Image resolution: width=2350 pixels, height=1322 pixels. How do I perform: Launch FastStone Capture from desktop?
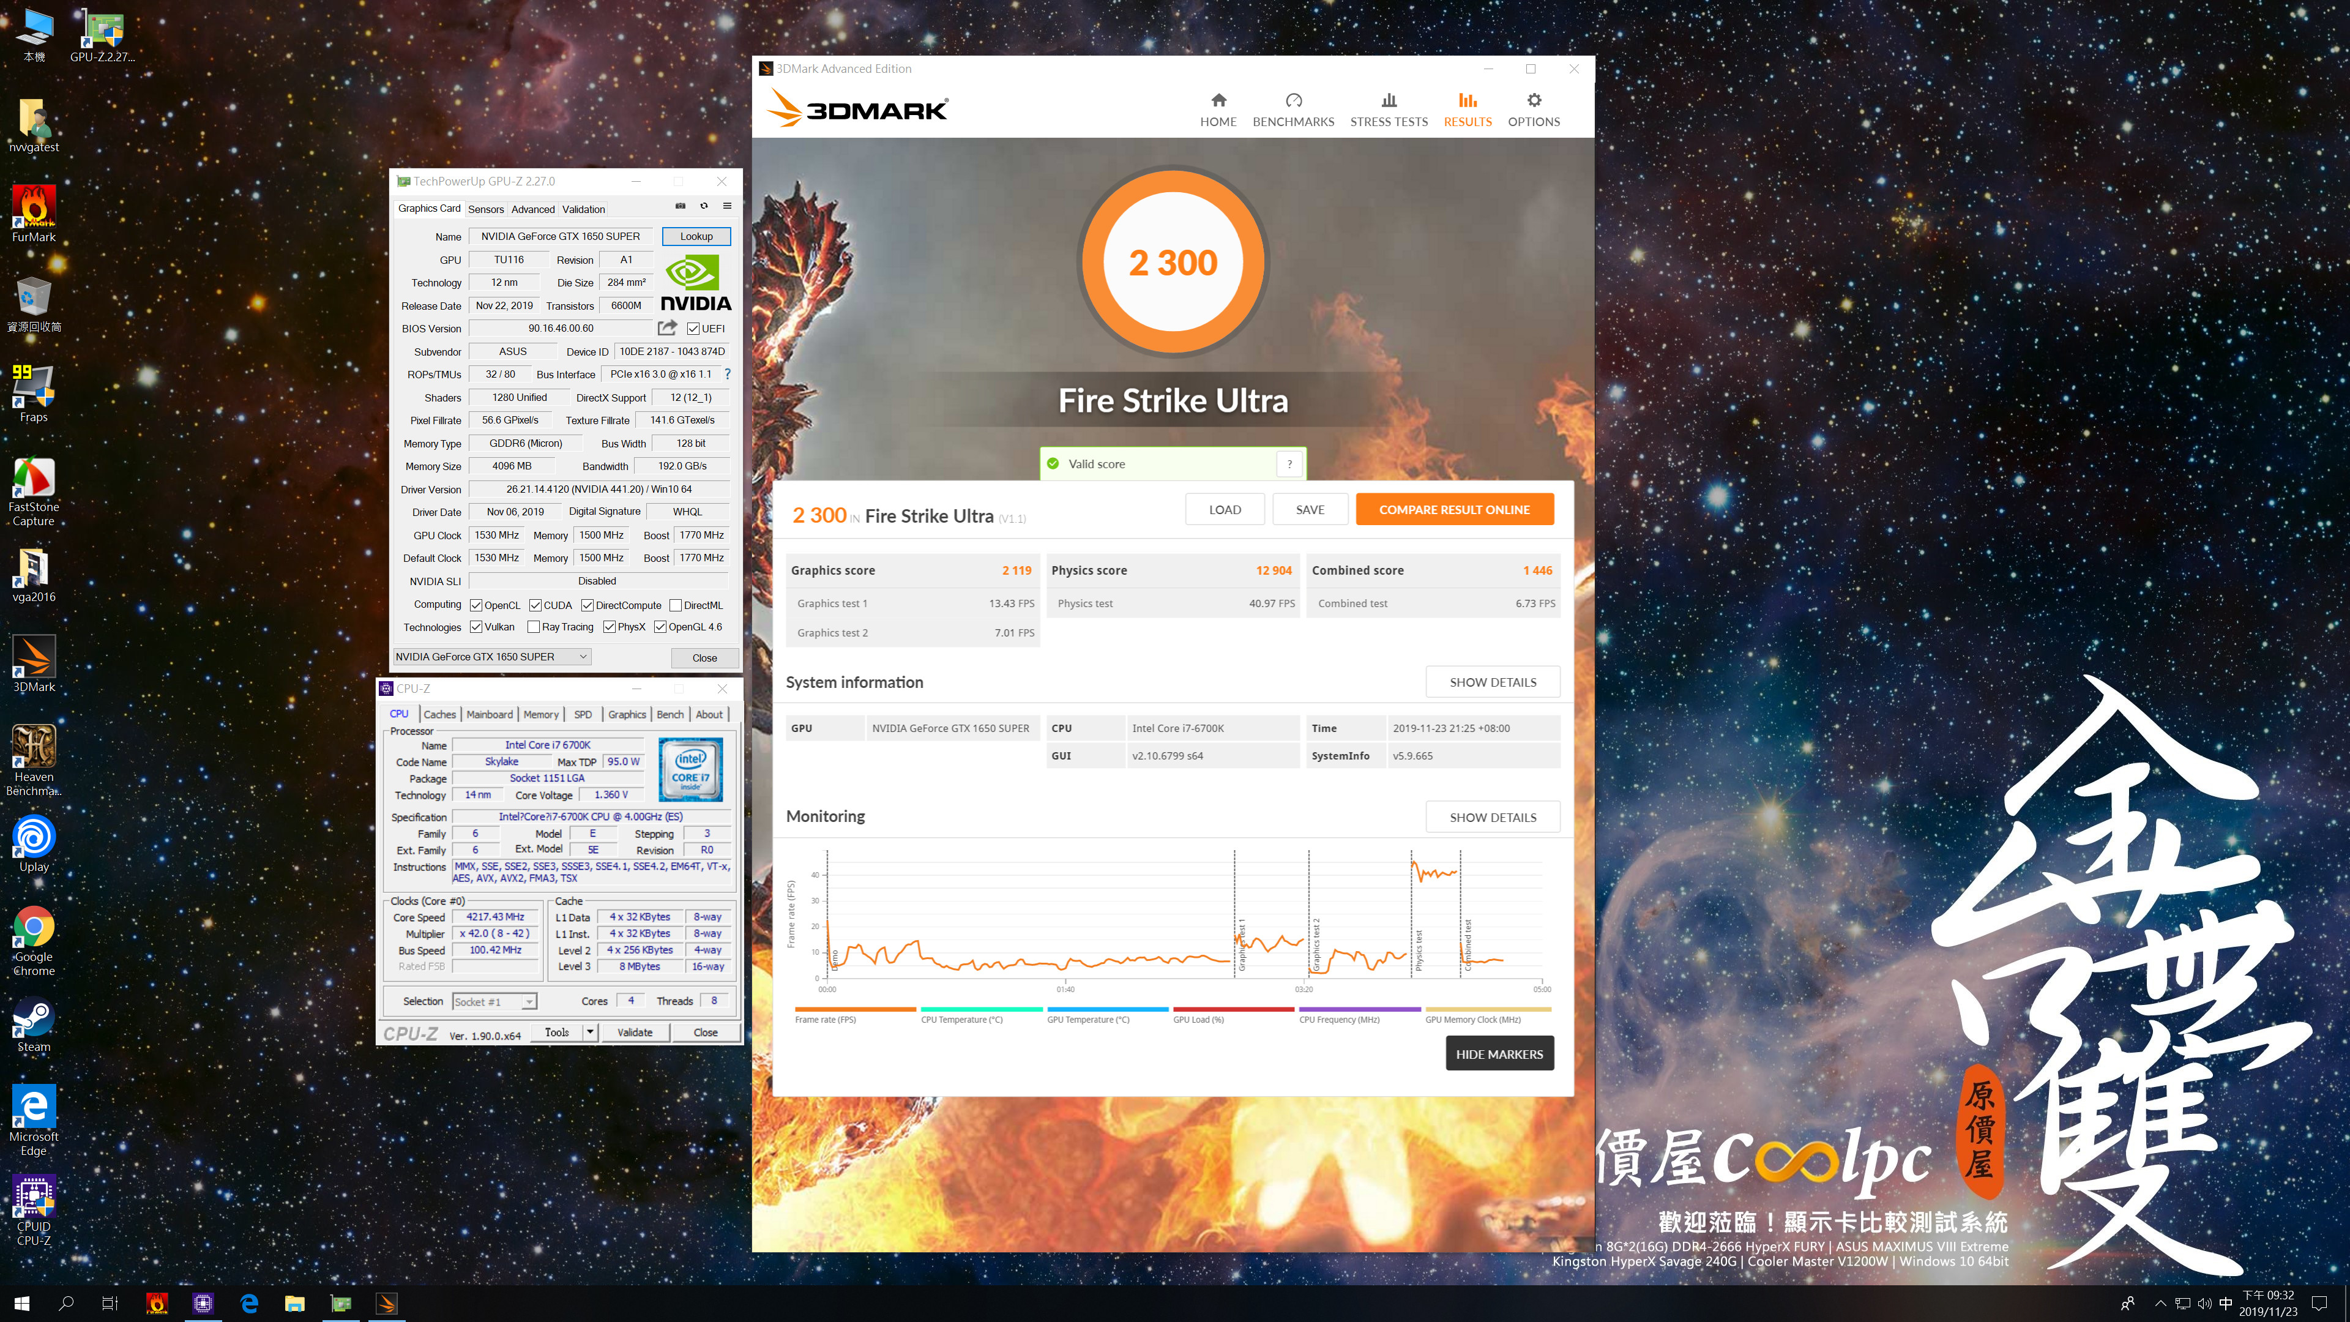(34, 491)
